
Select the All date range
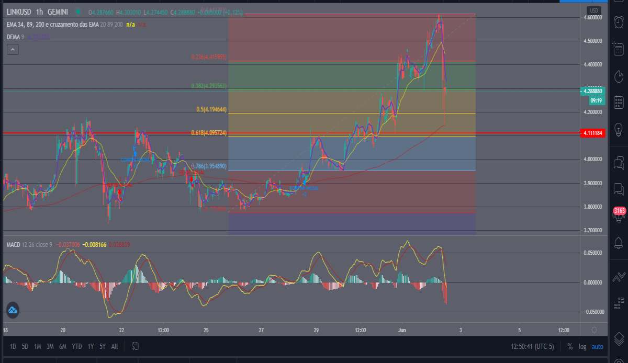115,346
